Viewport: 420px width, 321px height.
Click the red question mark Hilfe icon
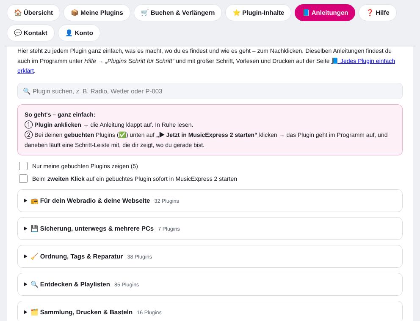tap(370, 13)
